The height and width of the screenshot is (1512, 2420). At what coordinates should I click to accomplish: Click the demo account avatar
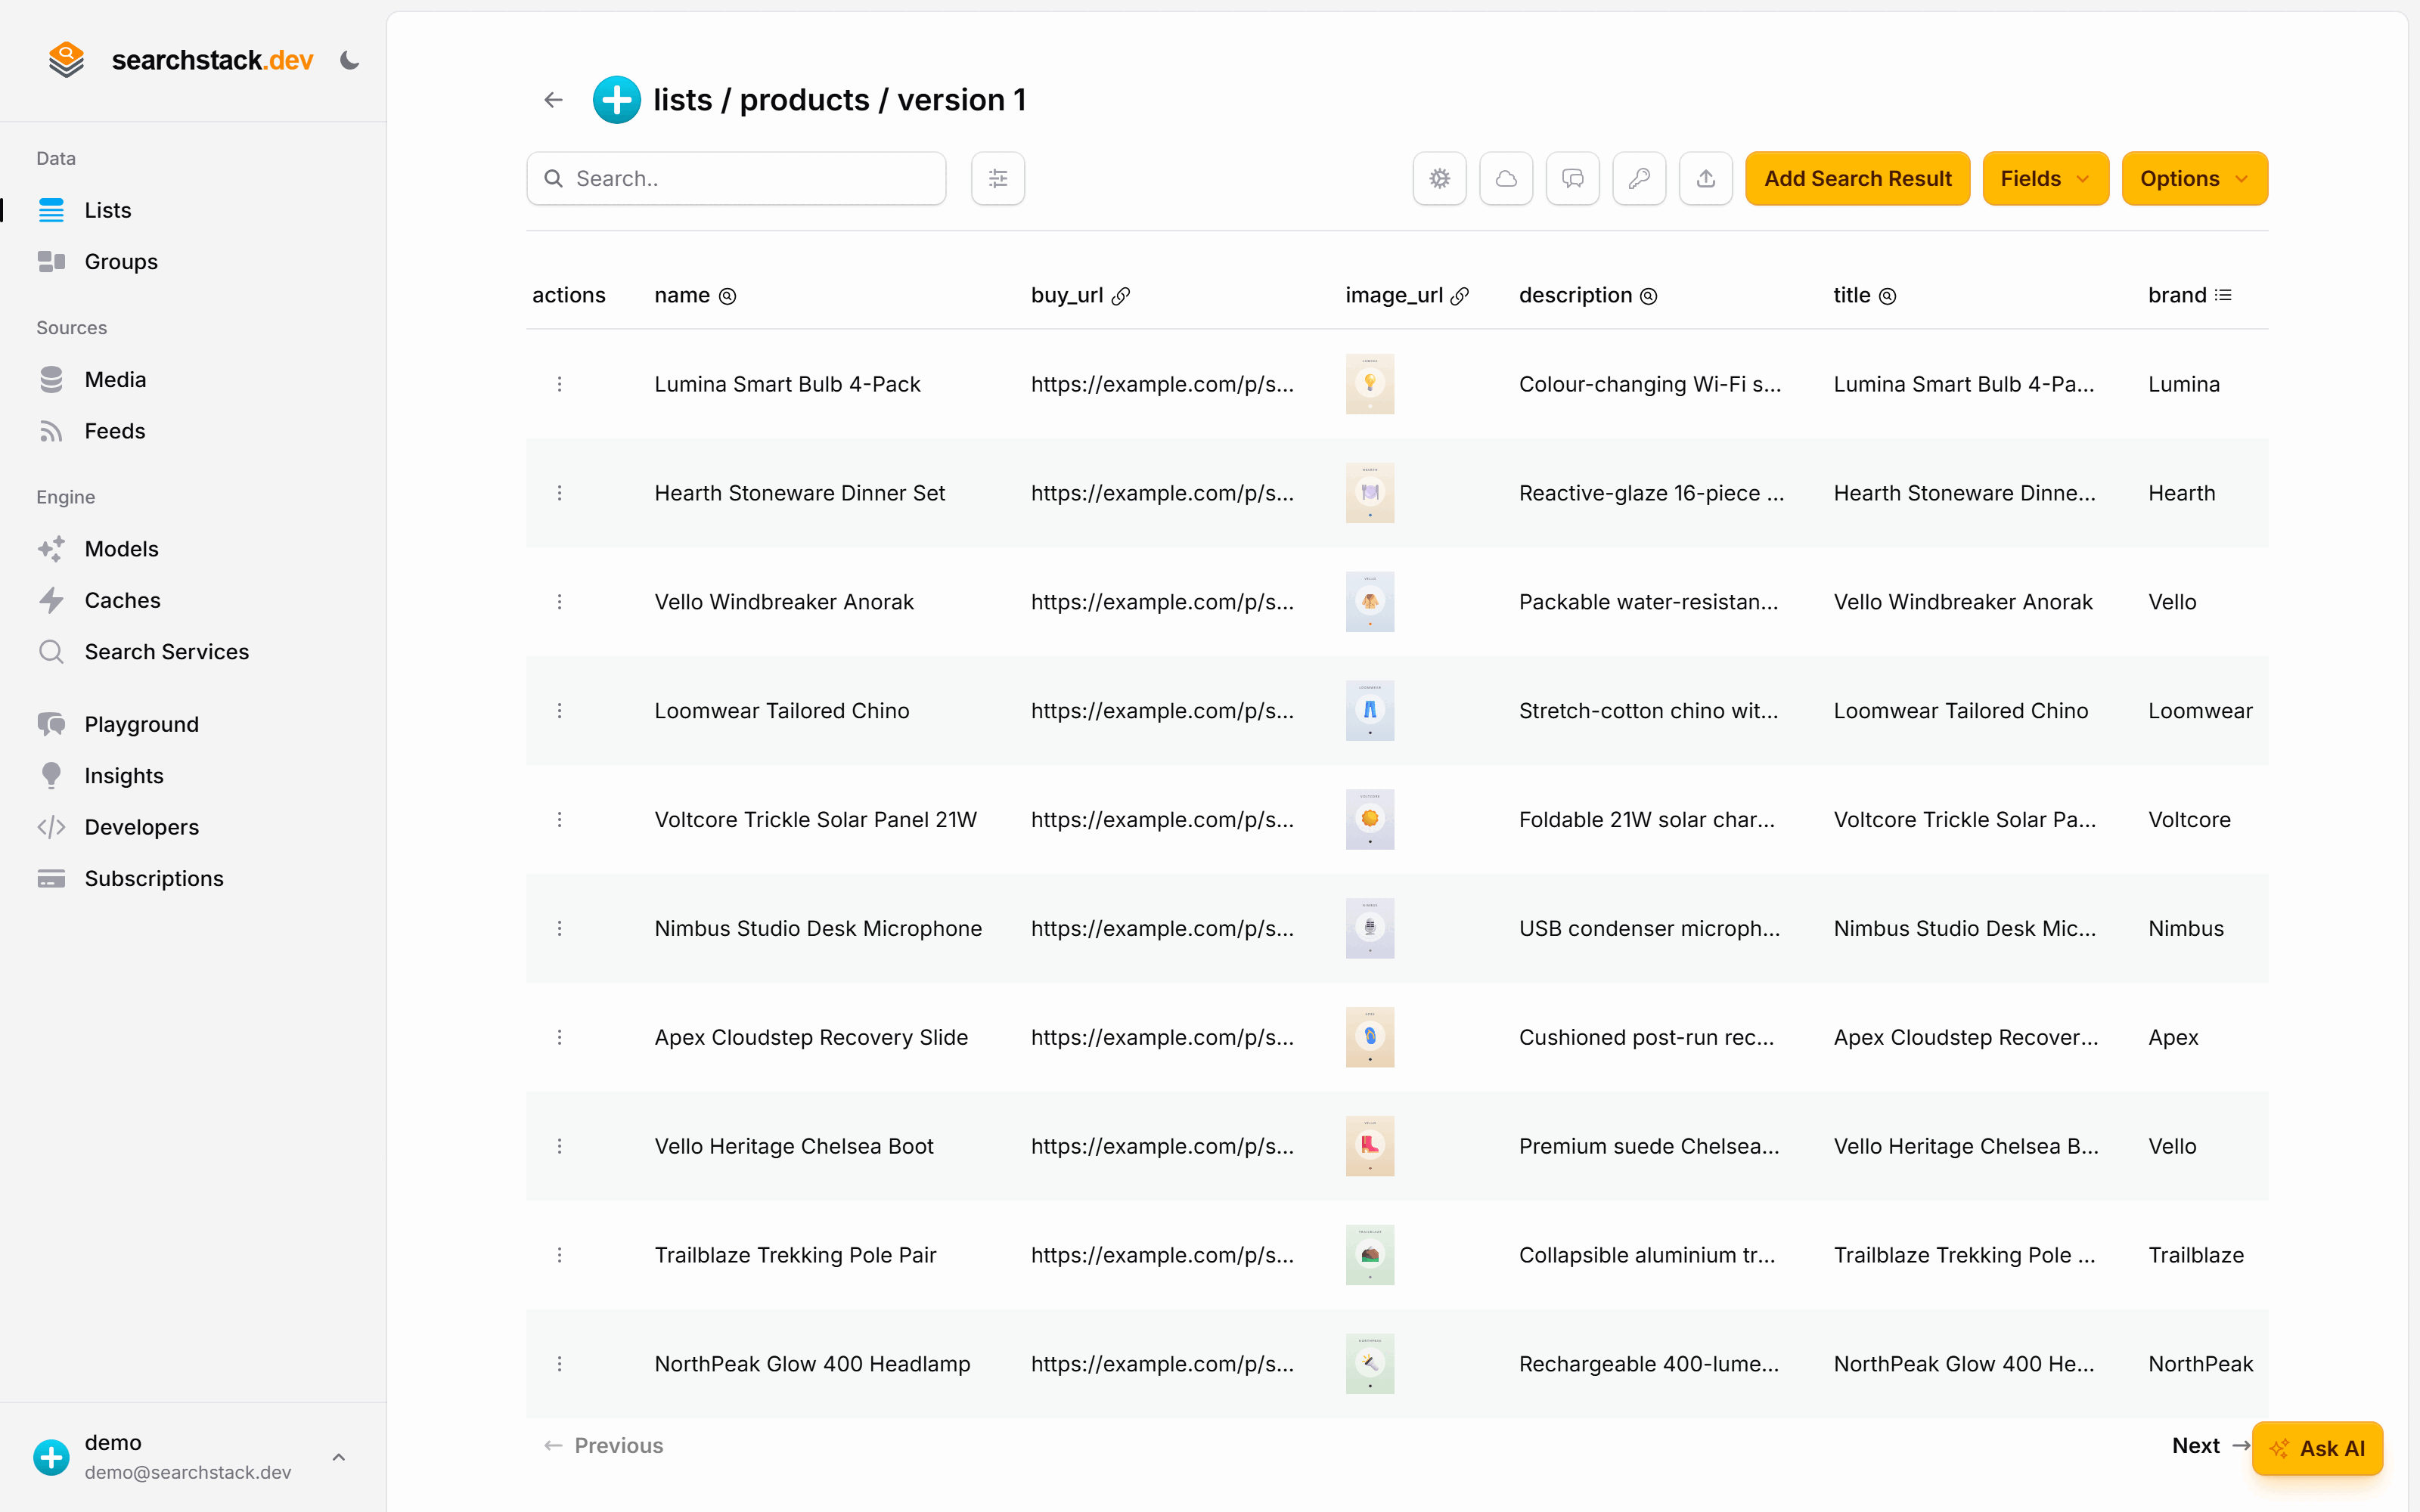click(x=51, y=1457)
